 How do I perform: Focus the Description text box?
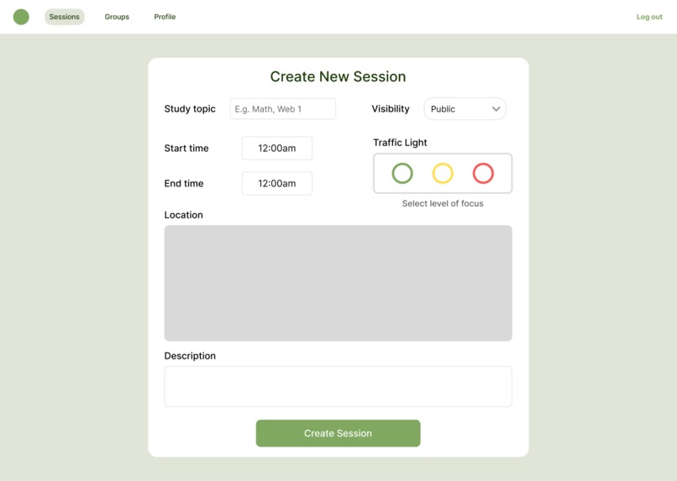coord(338,386)
